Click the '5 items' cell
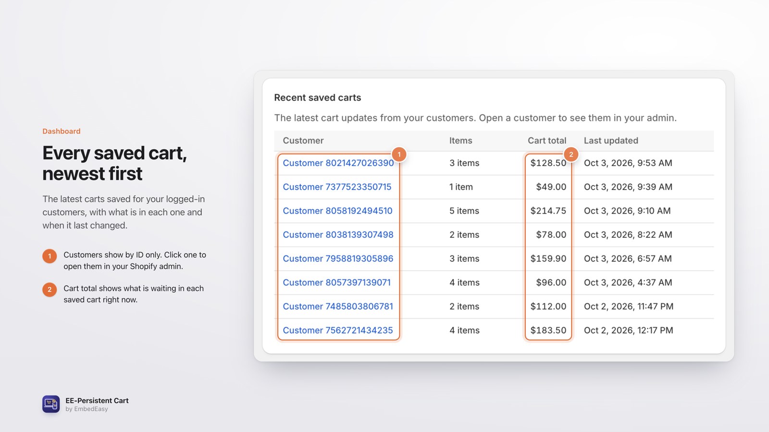This screenshot has width=769, height=432. (x=464, y=211)
